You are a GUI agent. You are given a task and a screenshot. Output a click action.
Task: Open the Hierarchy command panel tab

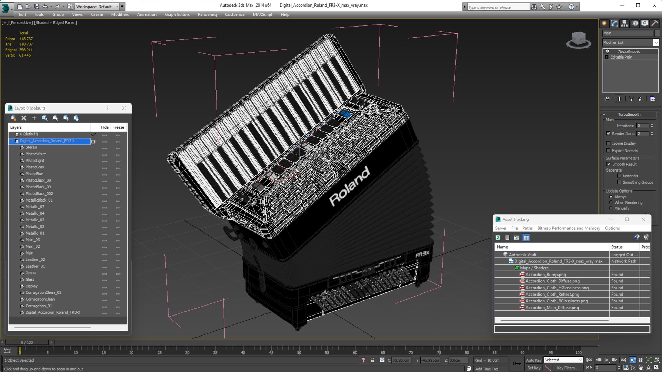click(624, 23)
